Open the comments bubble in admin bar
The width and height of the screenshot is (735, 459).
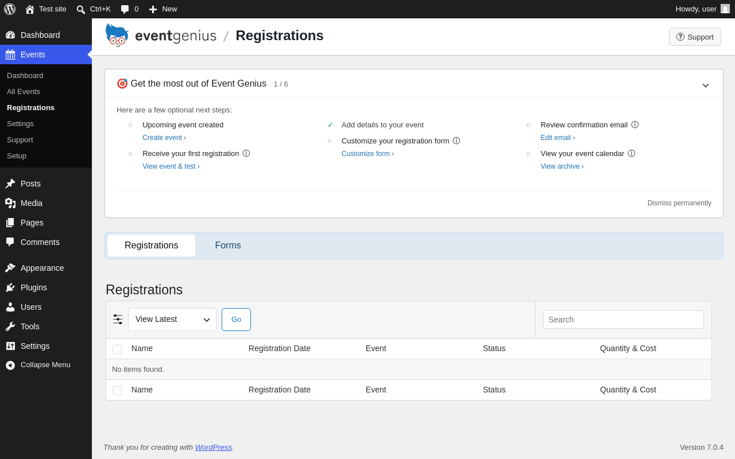pyautogui.click(x=125, y=9)
